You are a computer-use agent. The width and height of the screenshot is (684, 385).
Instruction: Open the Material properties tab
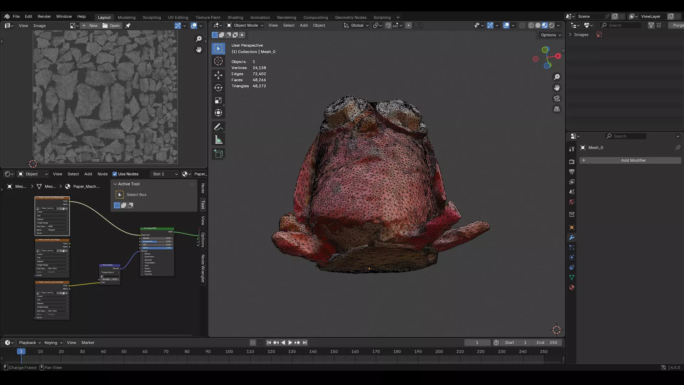572,287
